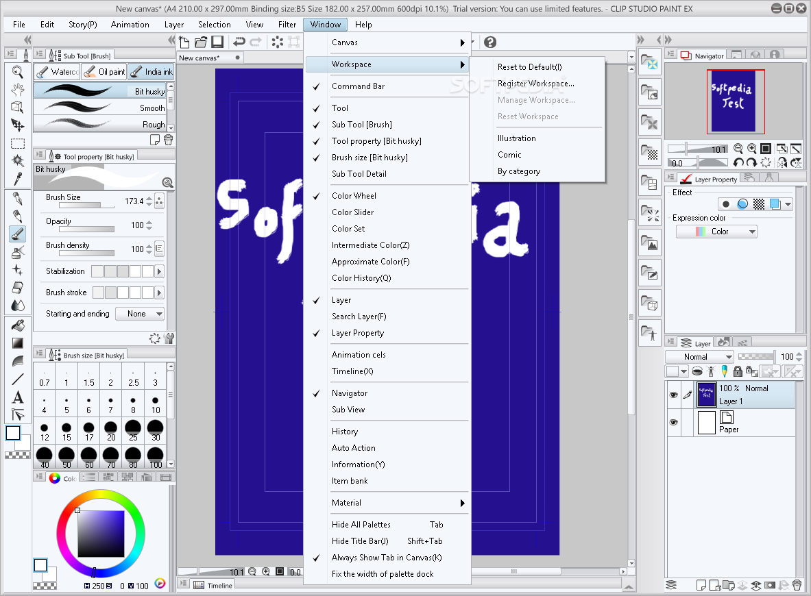
Task: Click the Layer 1 thumbnail
Action: click(707, 395)
